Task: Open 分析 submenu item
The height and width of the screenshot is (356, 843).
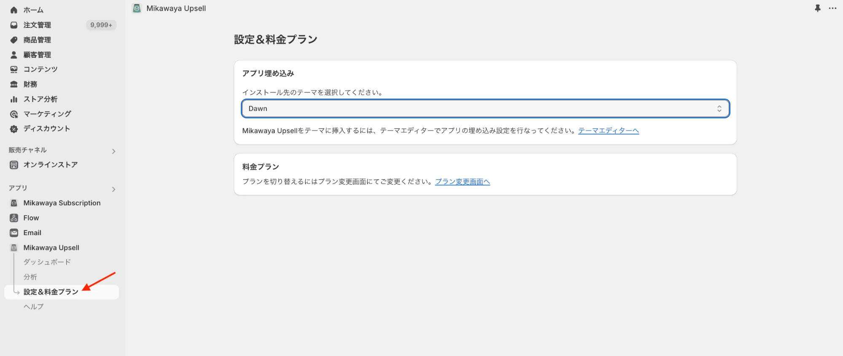Action: pyautogui.click(x=30, y=277)
